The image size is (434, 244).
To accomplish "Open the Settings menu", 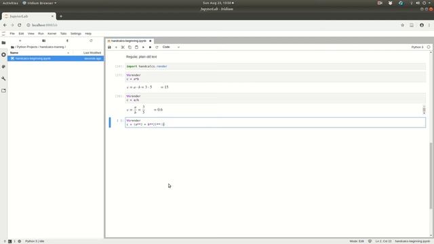I will click(x=76, y=33).
